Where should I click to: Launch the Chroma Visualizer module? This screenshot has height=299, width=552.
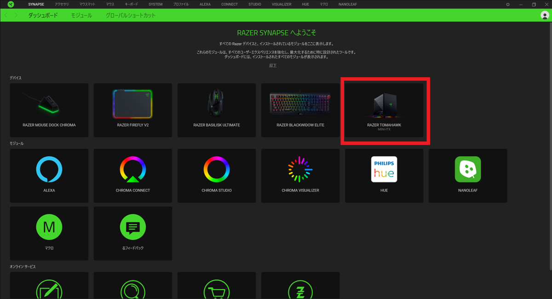click(300, 175)
